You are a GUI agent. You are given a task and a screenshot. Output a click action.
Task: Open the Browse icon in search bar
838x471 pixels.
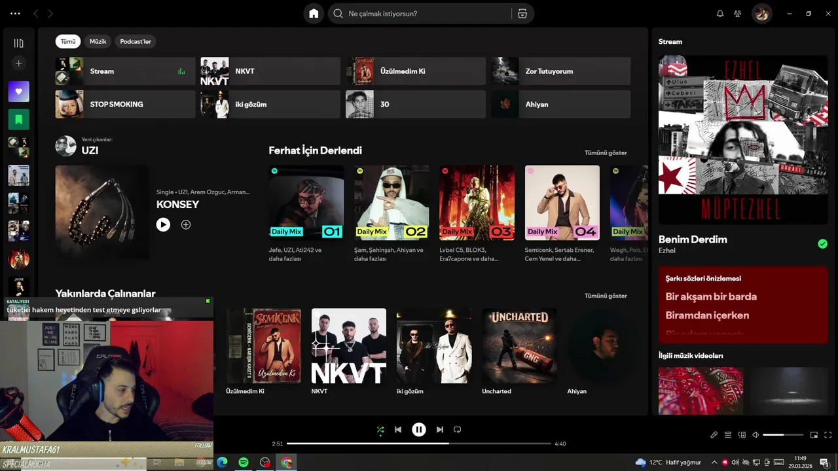tap(522, 14)
